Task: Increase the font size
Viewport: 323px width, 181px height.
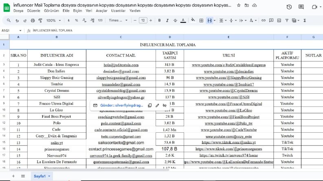Action: [x=151, y=20]
